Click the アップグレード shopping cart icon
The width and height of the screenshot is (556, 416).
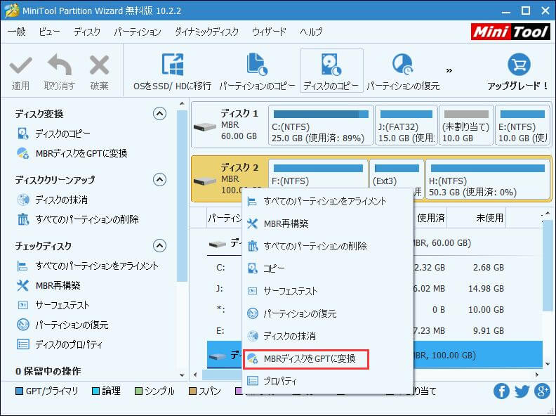517,66
